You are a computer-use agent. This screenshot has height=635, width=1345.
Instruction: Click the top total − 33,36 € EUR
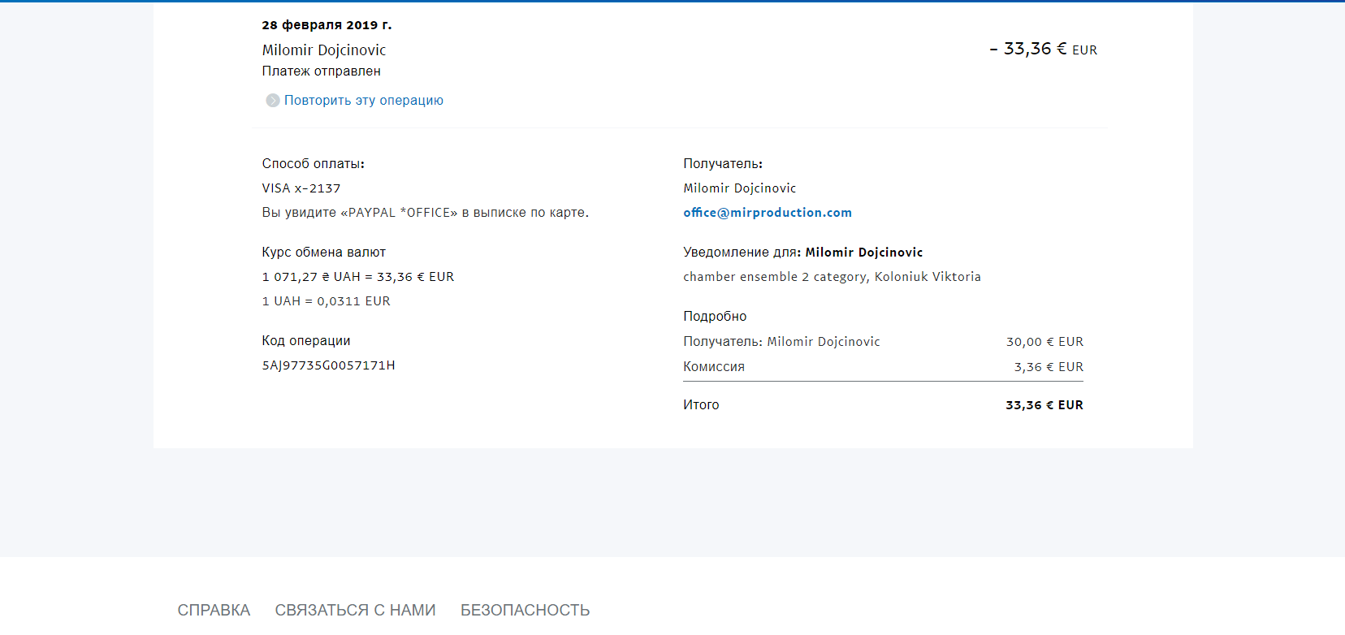coord(1043,50)
